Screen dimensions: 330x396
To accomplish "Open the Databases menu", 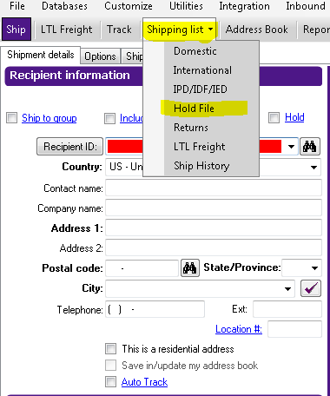I will pos(64,6).
